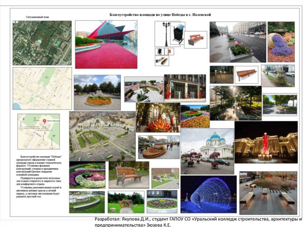The image size is (303, 227).
Task: Select the red-roofed modern building photo
Action: 106,44
